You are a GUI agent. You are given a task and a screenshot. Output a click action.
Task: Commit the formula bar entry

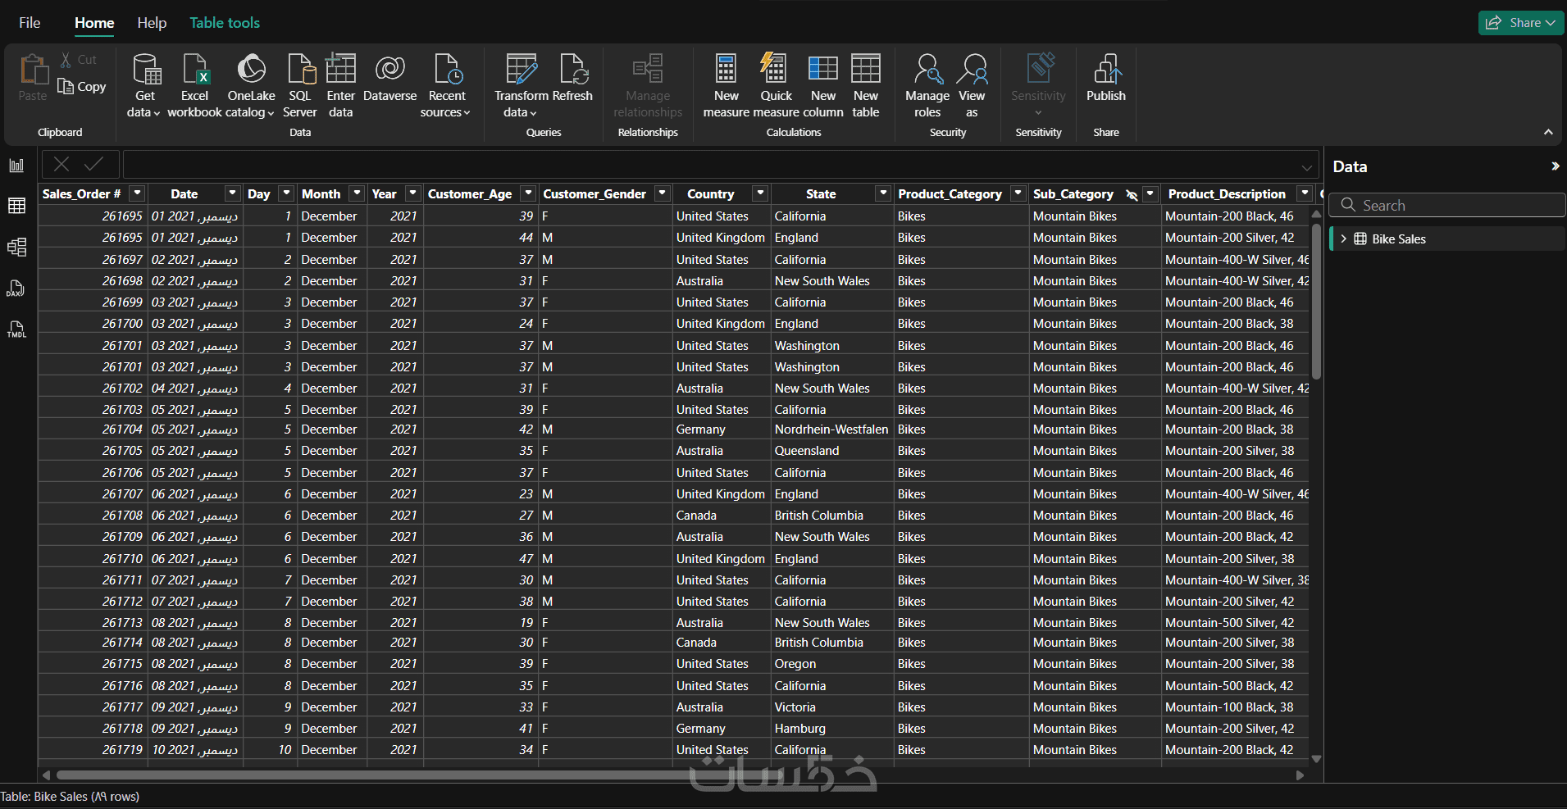pos(94,164)
